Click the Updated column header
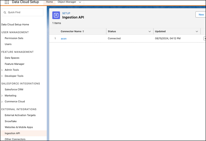Image resolution: width=206 pixels, height=141 pixels. point(160,31)
